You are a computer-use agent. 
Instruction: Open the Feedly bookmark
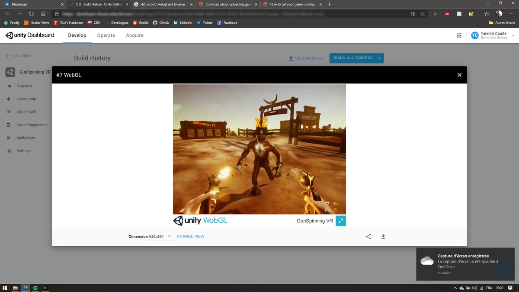pos(12,22)
